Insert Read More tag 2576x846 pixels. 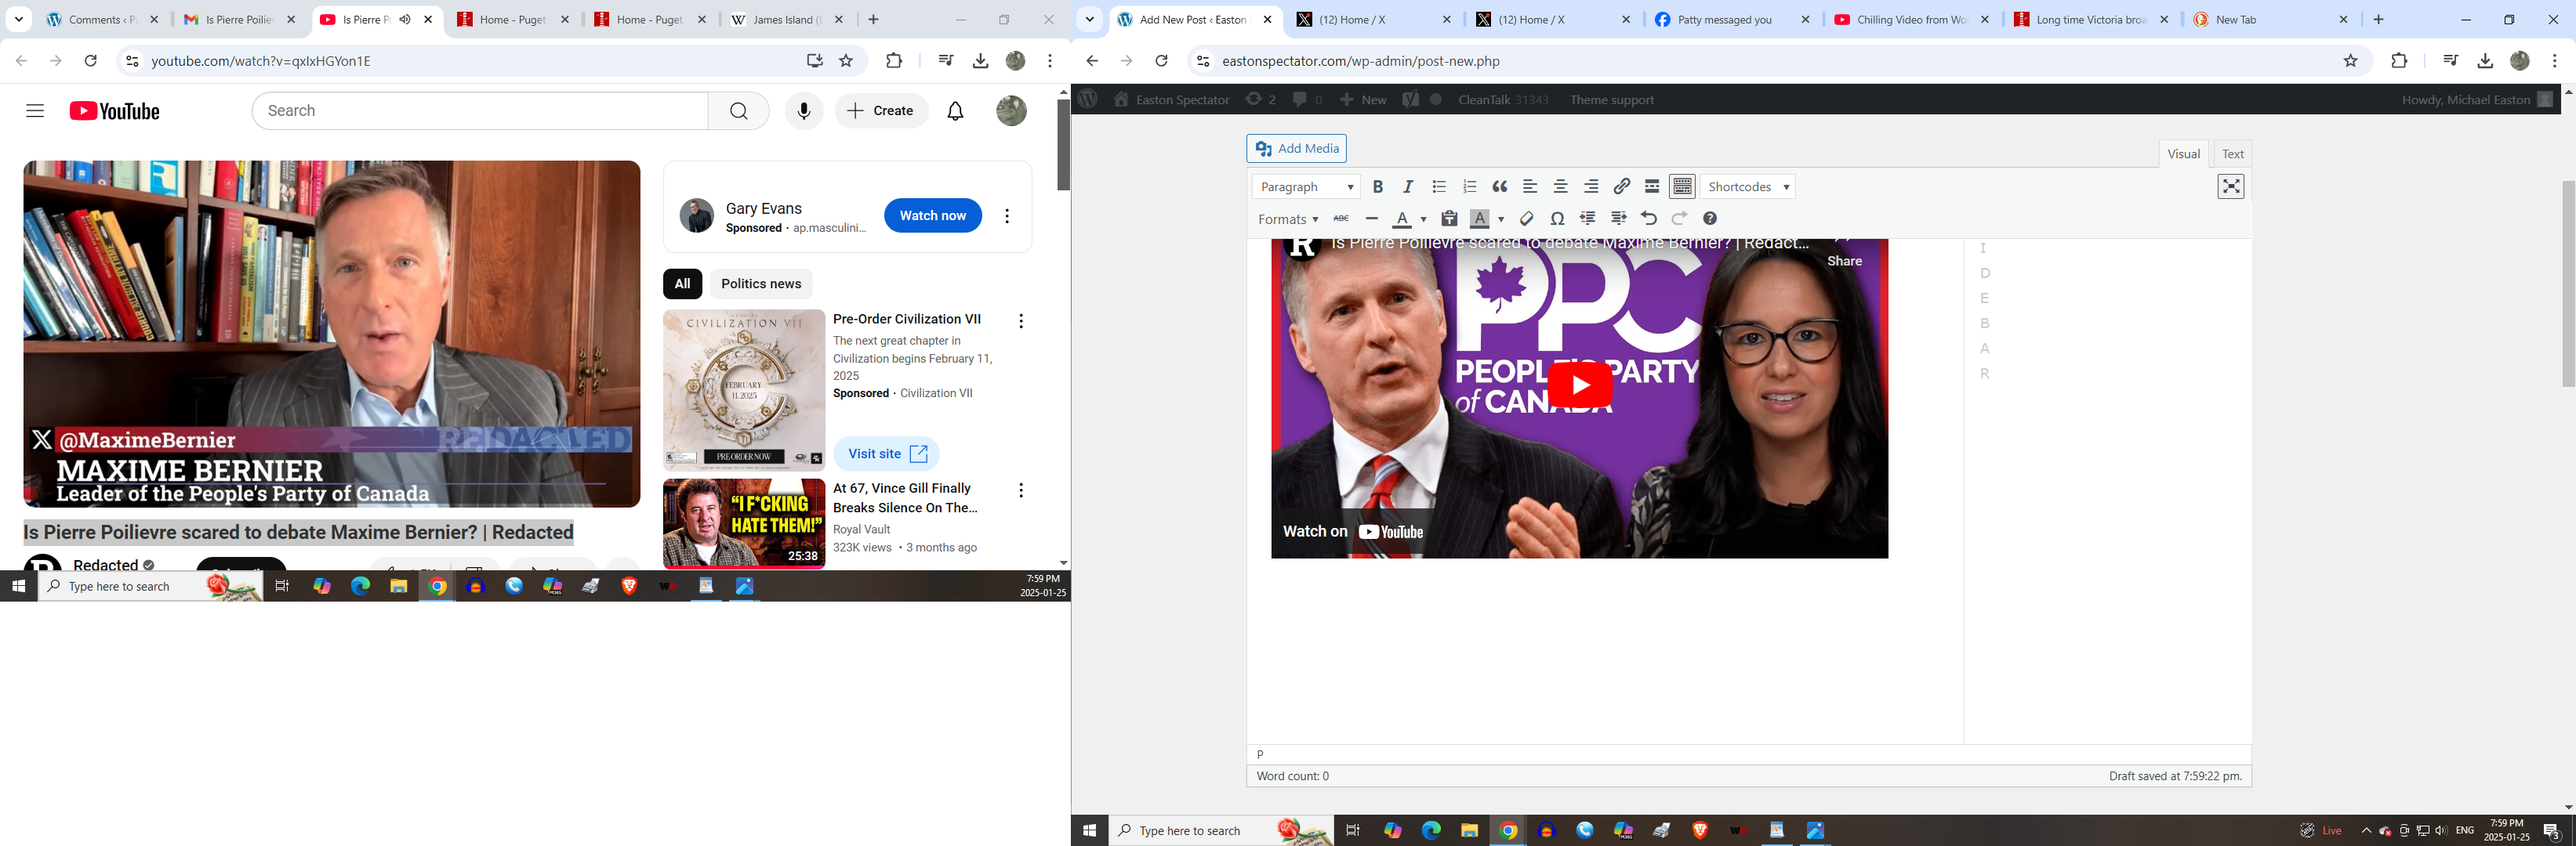click(1652, 186)
